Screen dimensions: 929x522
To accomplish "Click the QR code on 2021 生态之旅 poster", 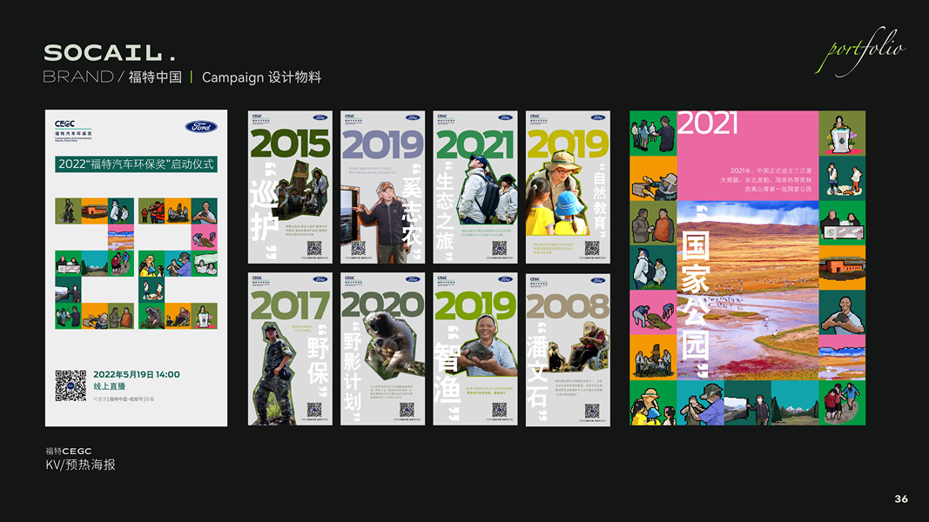I will [500, 247].
